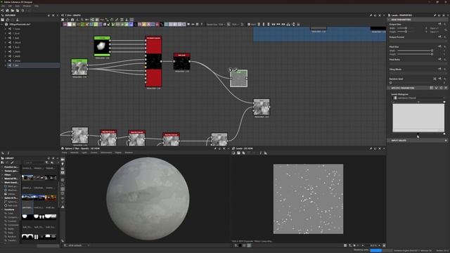Click the first icon in Explorer toolbar
Viewport: 450px width, 253px height.
tap(3, 20)
